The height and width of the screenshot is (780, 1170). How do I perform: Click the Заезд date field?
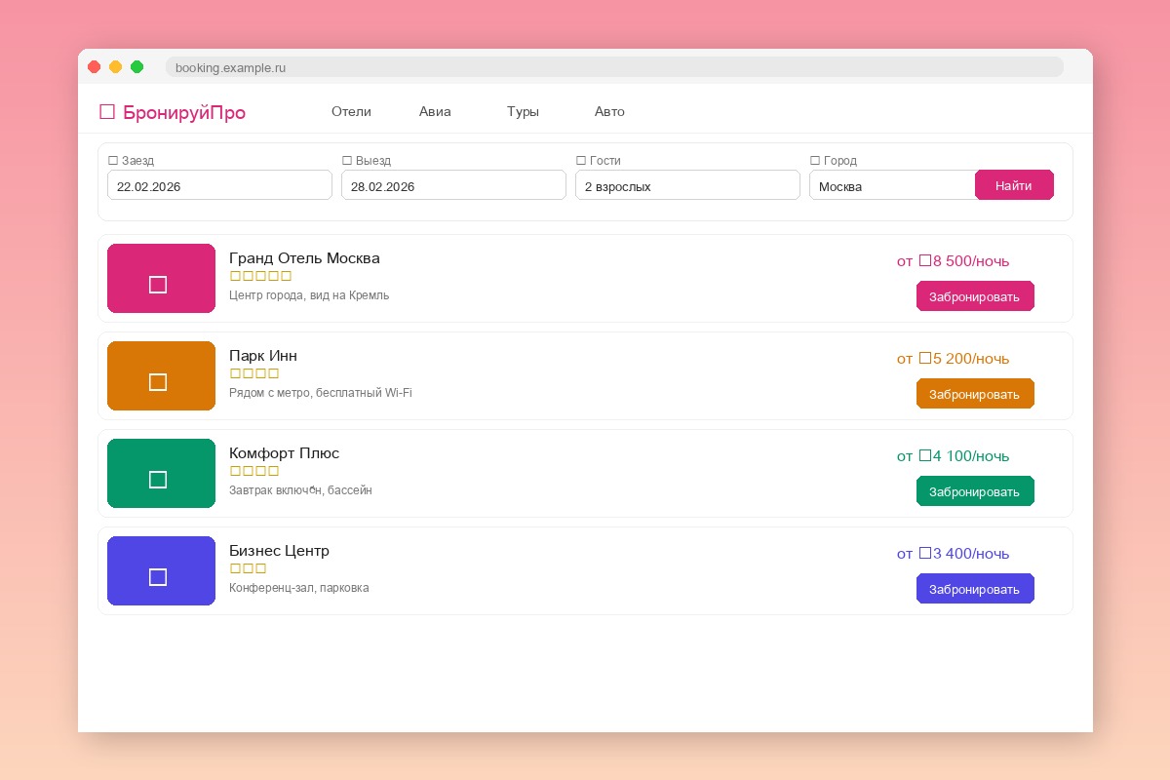pyautogui.click(x=219, y=185)
